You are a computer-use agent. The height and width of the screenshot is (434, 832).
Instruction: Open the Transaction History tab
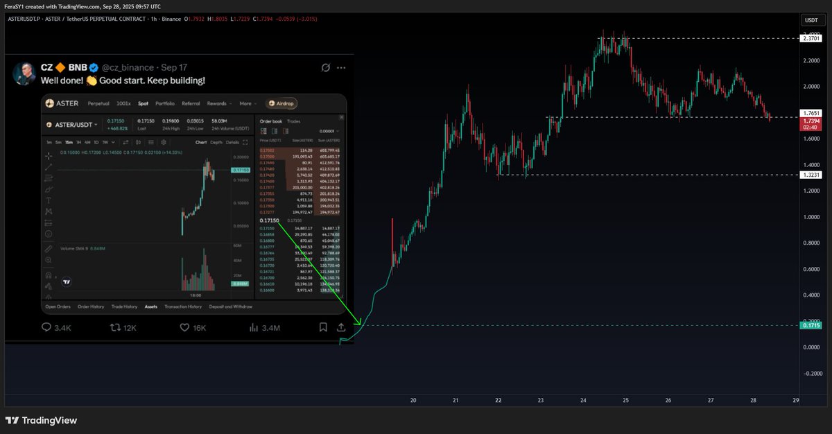tap(183, 306)
